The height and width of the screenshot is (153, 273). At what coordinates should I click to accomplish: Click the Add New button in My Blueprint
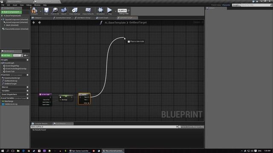7,55
